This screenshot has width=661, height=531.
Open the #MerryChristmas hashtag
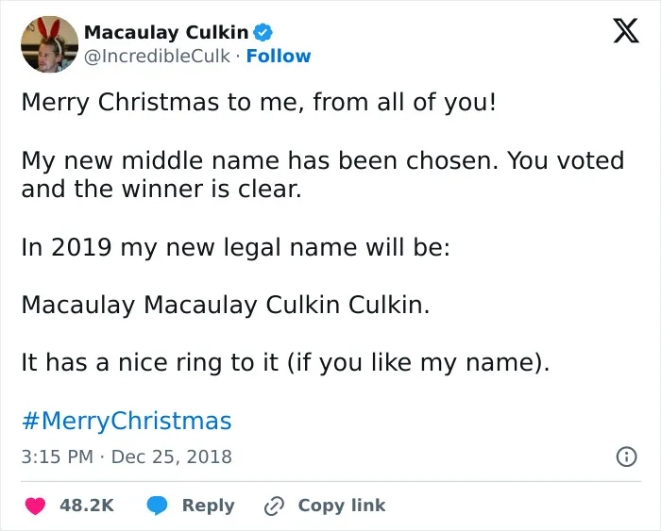tap(127, 421)
